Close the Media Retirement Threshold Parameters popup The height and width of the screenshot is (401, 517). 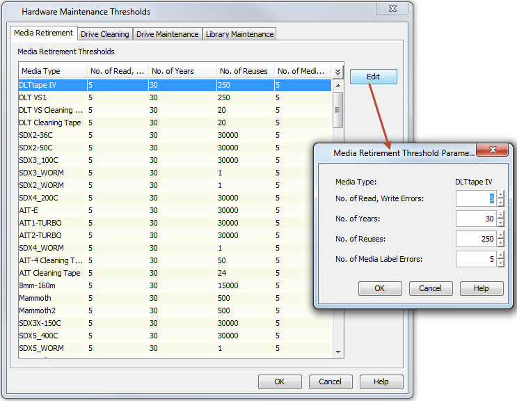[x=493, y=152]
